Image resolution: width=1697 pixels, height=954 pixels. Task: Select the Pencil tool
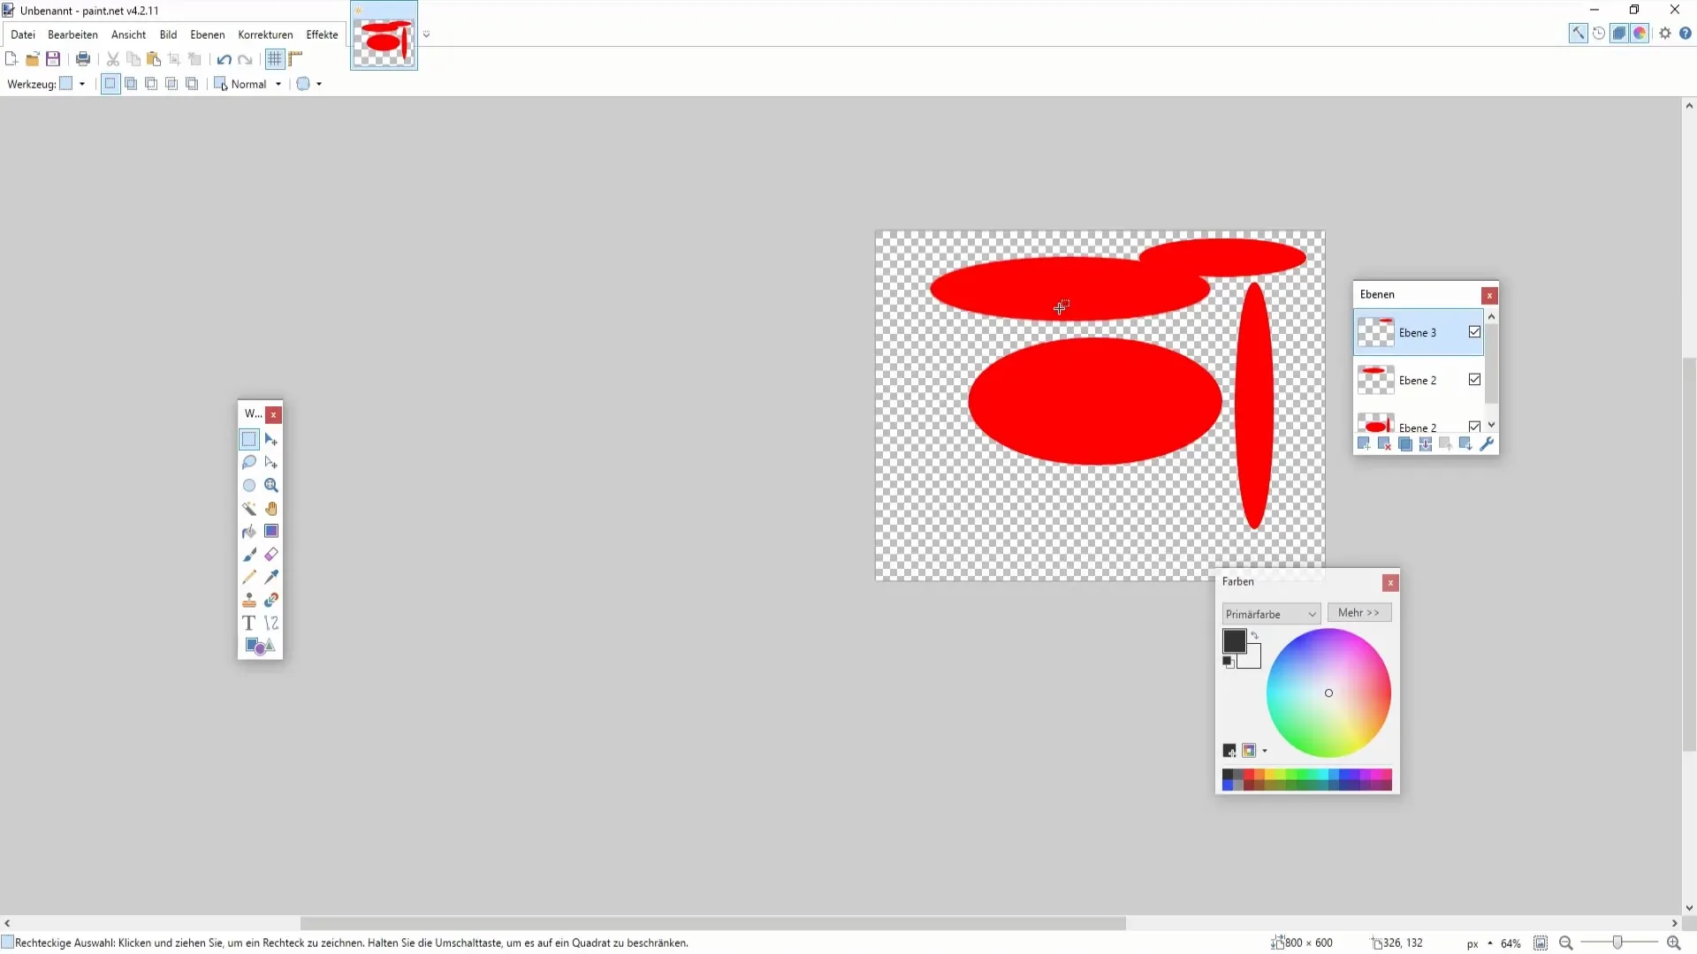249,577
